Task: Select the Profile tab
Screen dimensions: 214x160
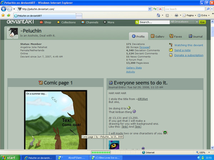Action: pyautogui.click(x=138, y=36)
